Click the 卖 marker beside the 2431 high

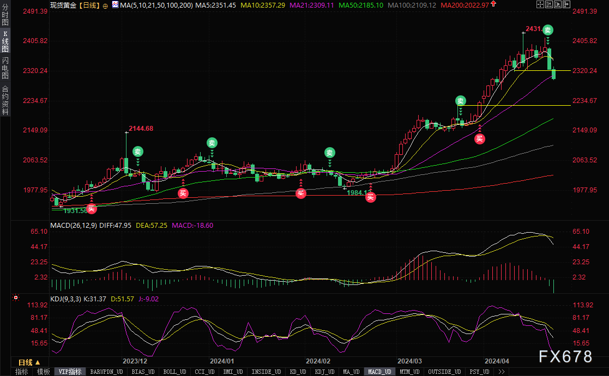coord(547,30)
